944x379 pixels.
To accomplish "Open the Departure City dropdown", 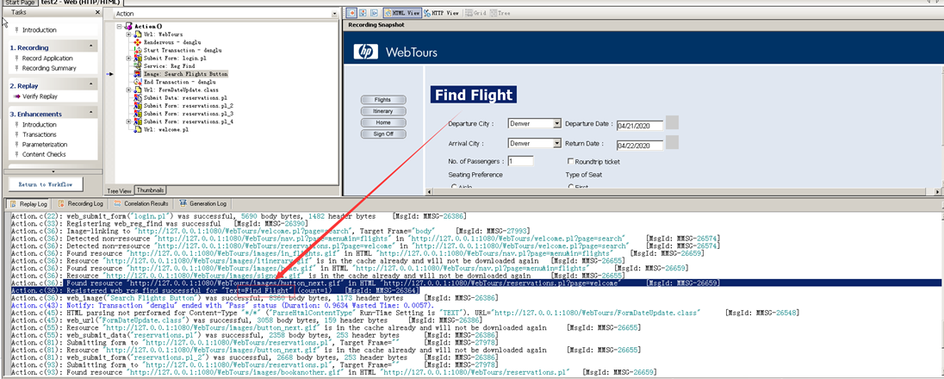I will (x=556, y=123).
